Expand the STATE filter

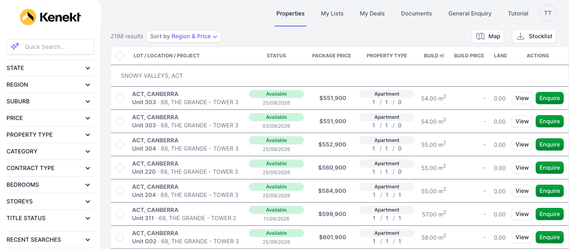(x=50, y=68)
